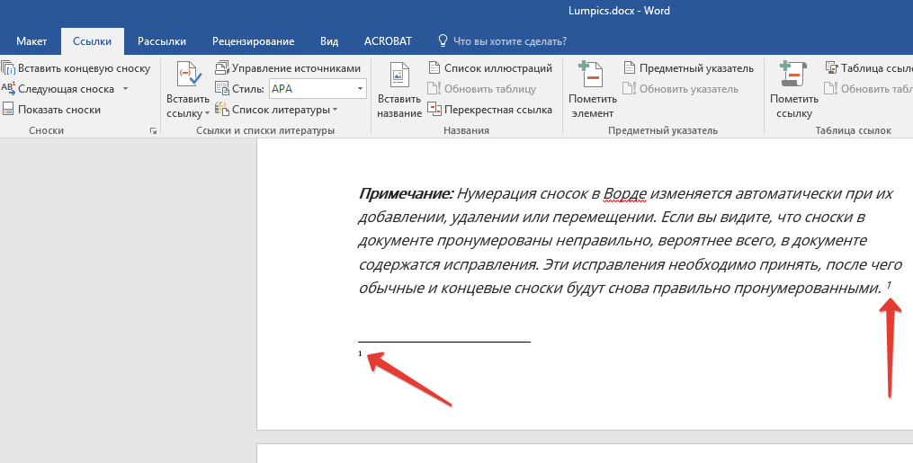
Task: Click the Следующая сноска button
Action: (x=65, y=89)
